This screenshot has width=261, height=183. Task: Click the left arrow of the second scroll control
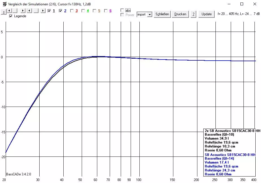[x=29, y=11]
